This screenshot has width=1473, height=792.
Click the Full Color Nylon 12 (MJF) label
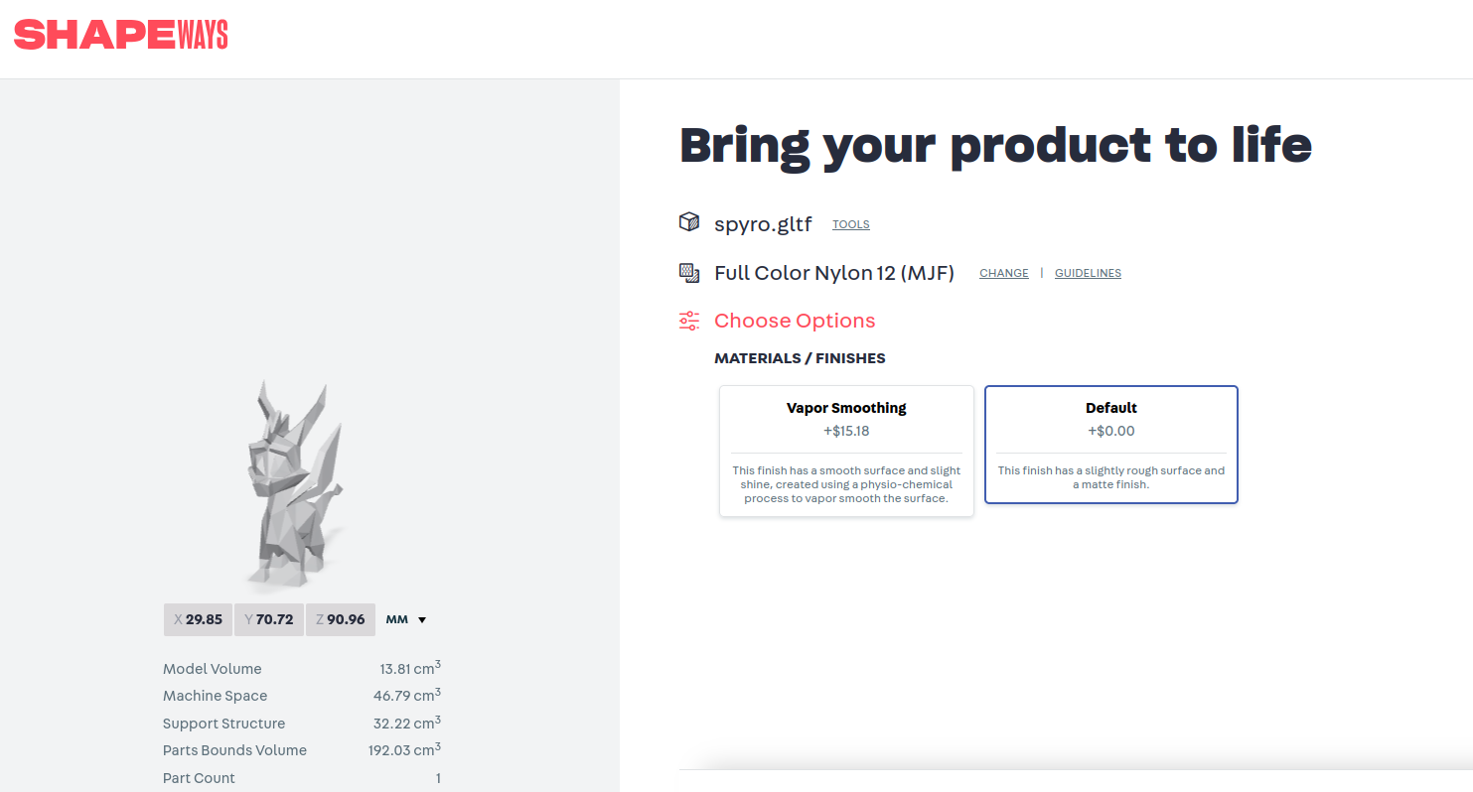click(834, 273)
